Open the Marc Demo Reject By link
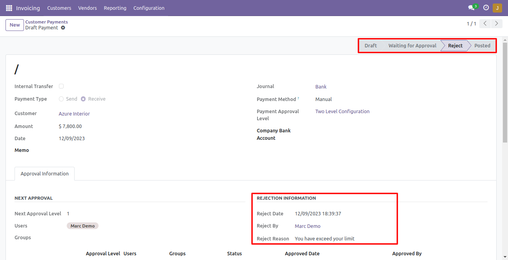Viewport: 508px width, 260px height. pyautogui.click(x=307, y=226)
